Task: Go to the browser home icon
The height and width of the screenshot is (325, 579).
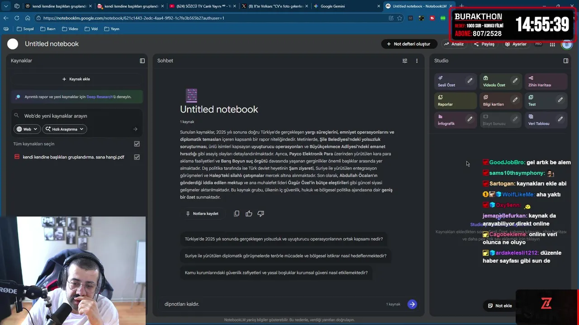Action: tap(28, 18)
